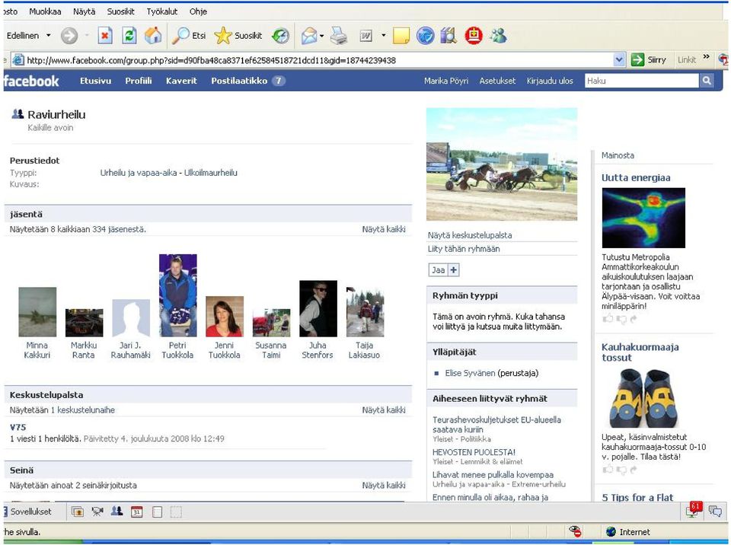Click the yellow note toolbar icon

tap(401, 36)
